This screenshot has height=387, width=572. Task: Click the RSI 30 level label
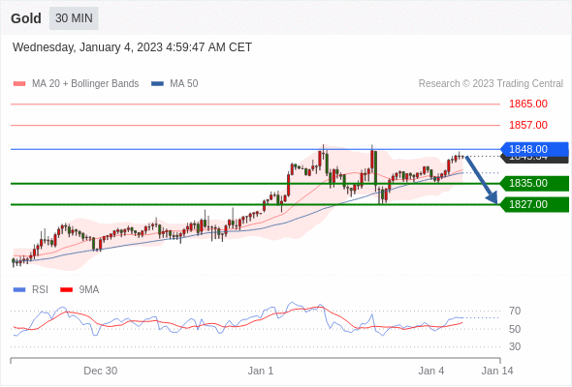click(515, 346)
